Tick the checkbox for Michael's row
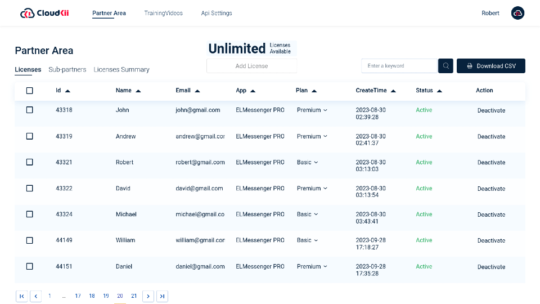 point(30,214)
